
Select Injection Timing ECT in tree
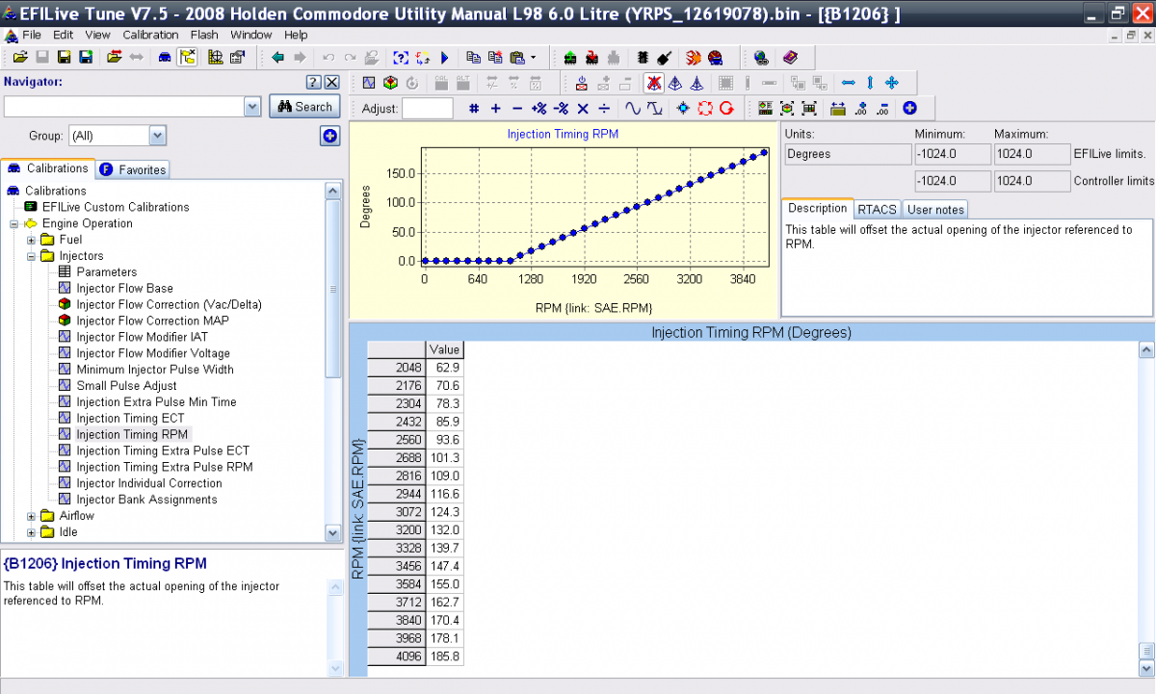pyautogui.click(x=130, y=419)
